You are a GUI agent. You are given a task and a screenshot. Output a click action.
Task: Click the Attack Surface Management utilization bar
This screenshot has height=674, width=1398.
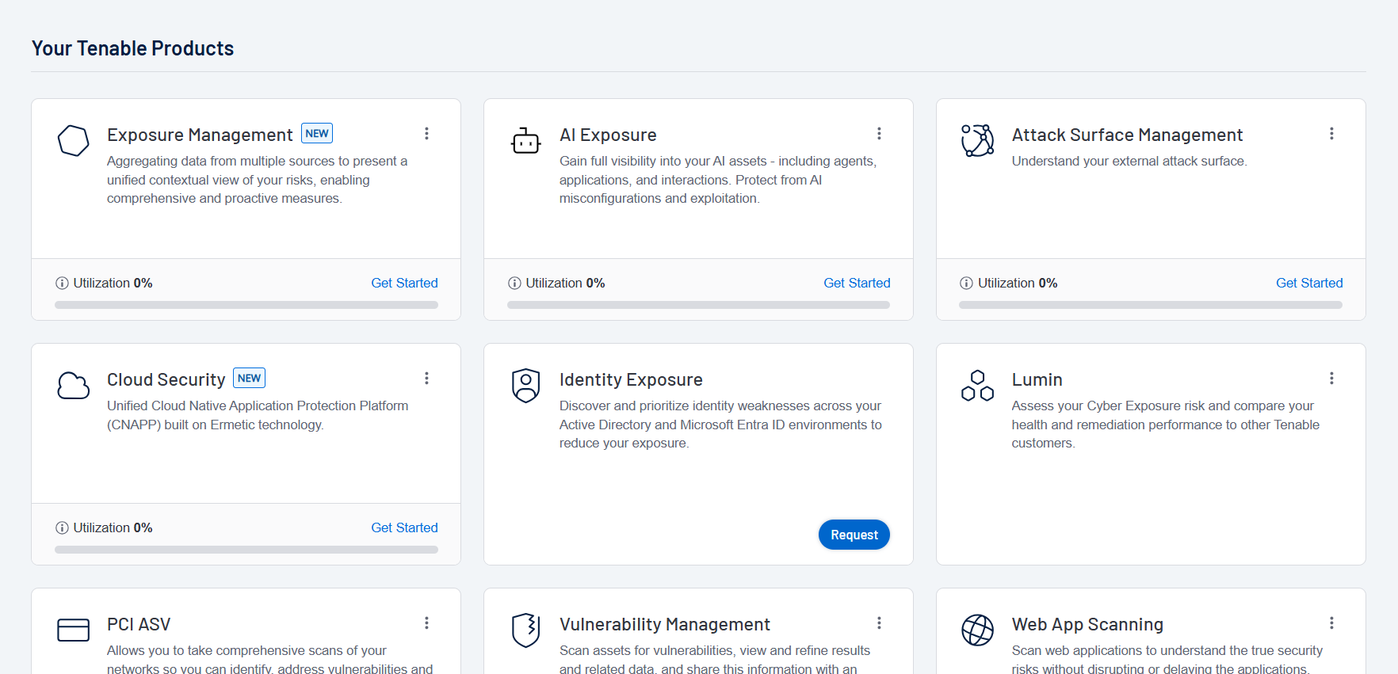1150,305
